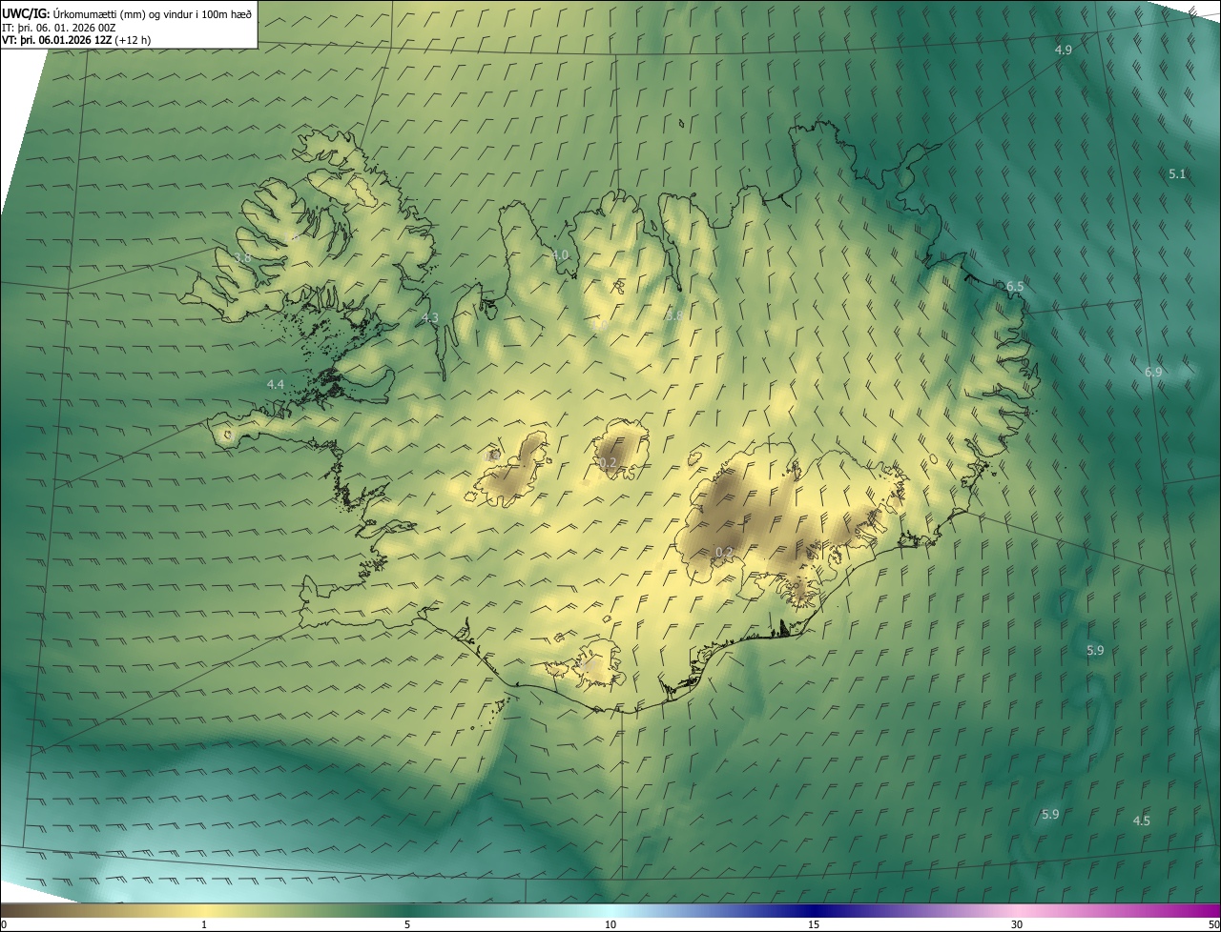Click the 4.4 value in the western bay
1221x932 pixels.
pyautogui.click(x=276, y=384)
